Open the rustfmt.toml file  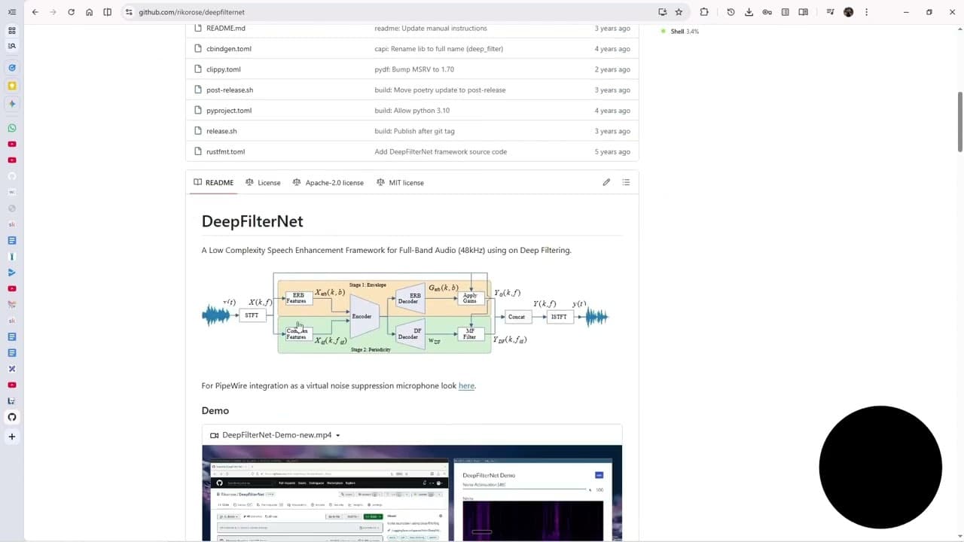point(225,151)
